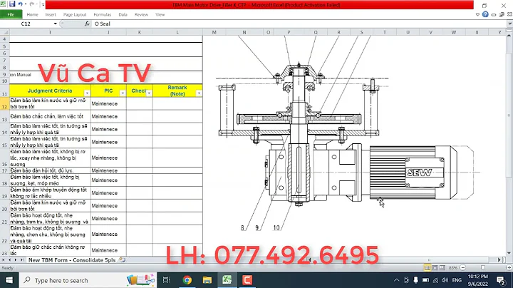Click the zoom out minus button
Viewport: 513px width, 288px height.
(463, 268)
